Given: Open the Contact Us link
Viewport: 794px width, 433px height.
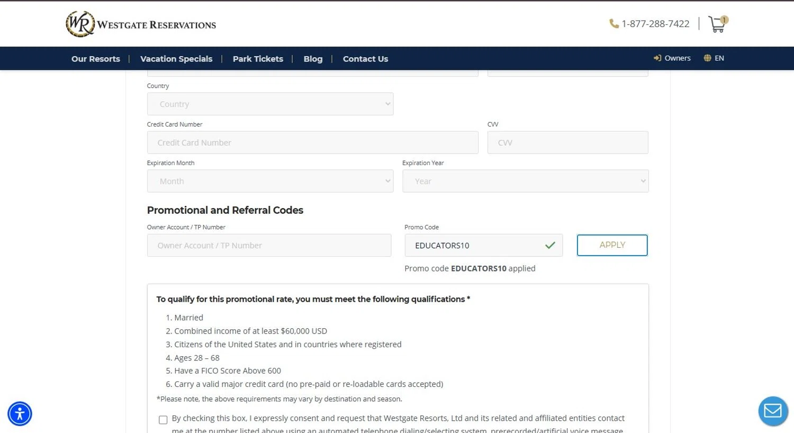Looking at the screenshot, I should pyautogui.click(x=365, y=59).
